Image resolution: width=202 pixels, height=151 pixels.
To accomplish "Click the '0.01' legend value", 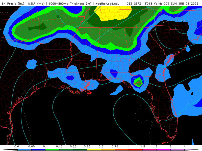I will (x=17, y=146).
